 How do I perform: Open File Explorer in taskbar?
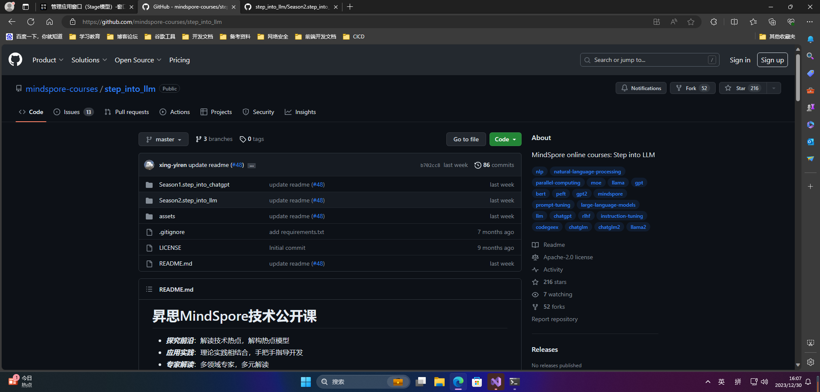(x=439, y=382)
